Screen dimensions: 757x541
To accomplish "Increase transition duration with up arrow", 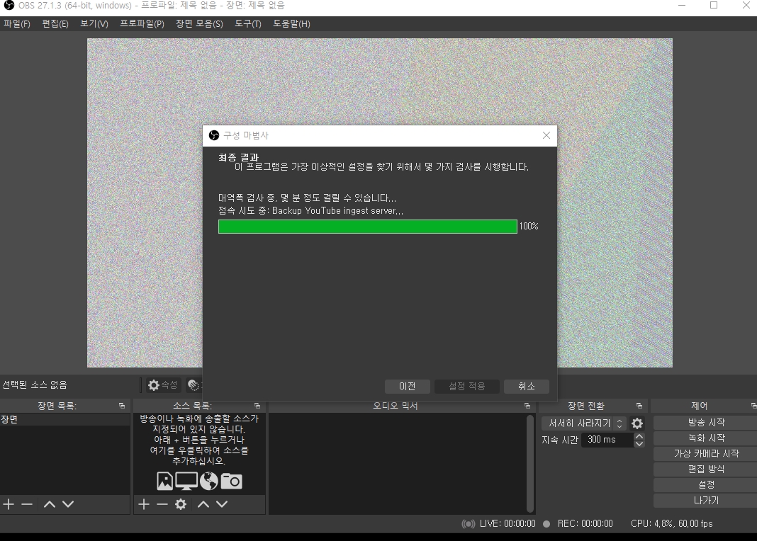I will pos(639,436).
